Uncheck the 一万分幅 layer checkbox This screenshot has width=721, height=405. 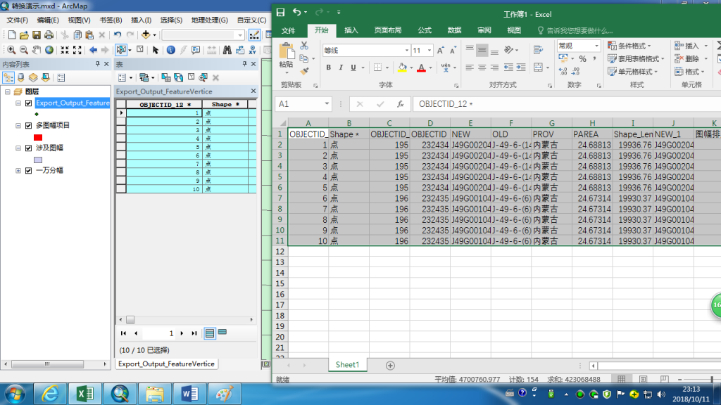tap(28, 170)
